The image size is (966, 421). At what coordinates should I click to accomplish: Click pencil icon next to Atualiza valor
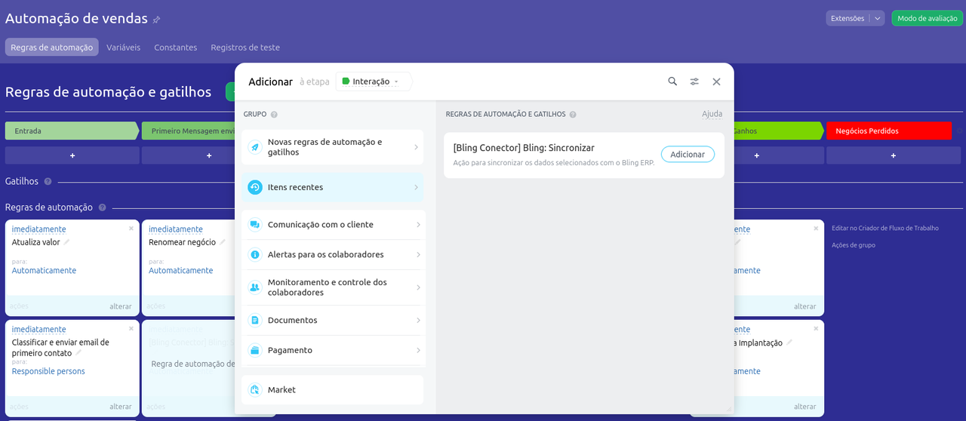[x=66, y=242]
